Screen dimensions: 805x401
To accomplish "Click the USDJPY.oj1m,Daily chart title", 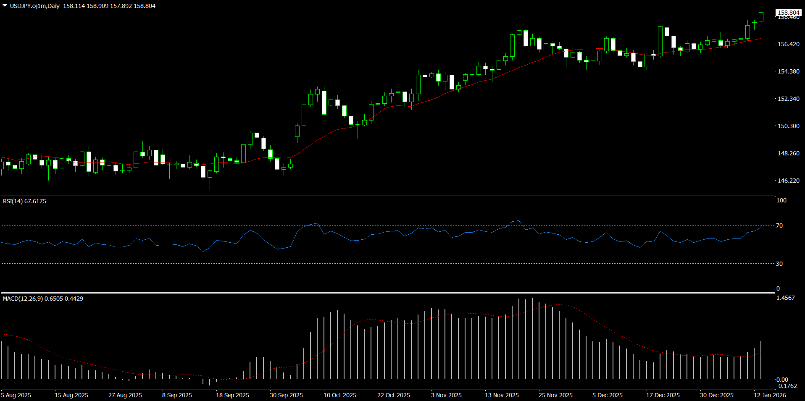I will click(x=35, y=6).
